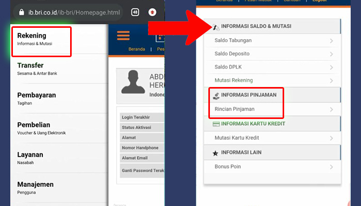This screenshot has height=206, width=361.
Task: Tap the ib.bri.co.id URL address field
Action: pos(68,12)
